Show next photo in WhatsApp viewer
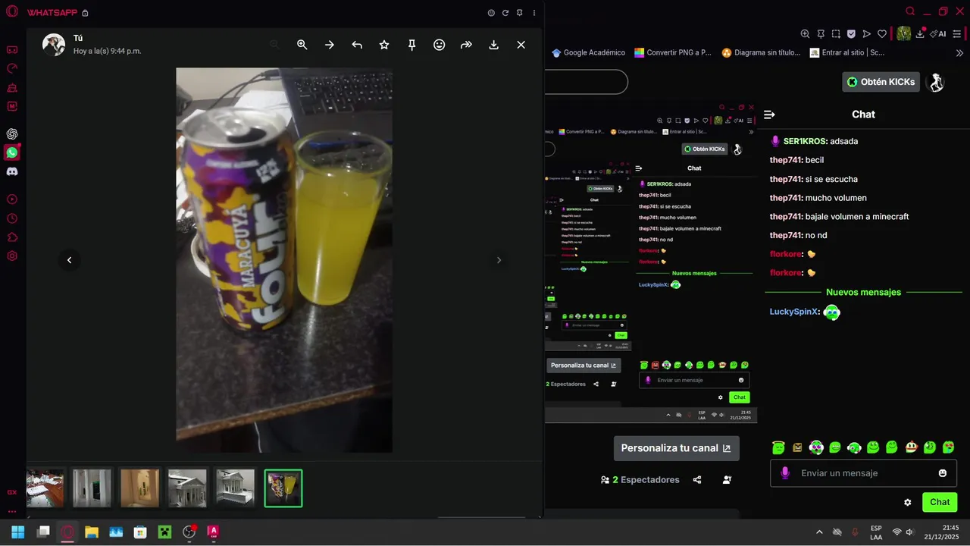Screen dimensions: 970x546 (x=499, y=260)
